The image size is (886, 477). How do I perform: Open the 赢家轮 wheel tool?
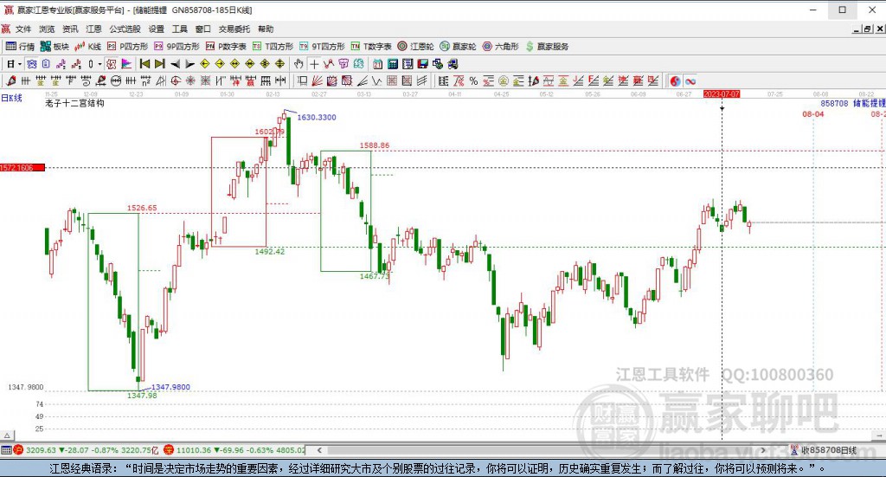[x=459, y=47]
